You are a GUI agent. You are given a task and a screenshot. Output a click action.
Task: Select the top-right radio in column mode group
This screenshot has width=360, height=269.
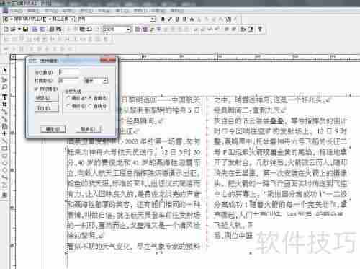(90, 98)
